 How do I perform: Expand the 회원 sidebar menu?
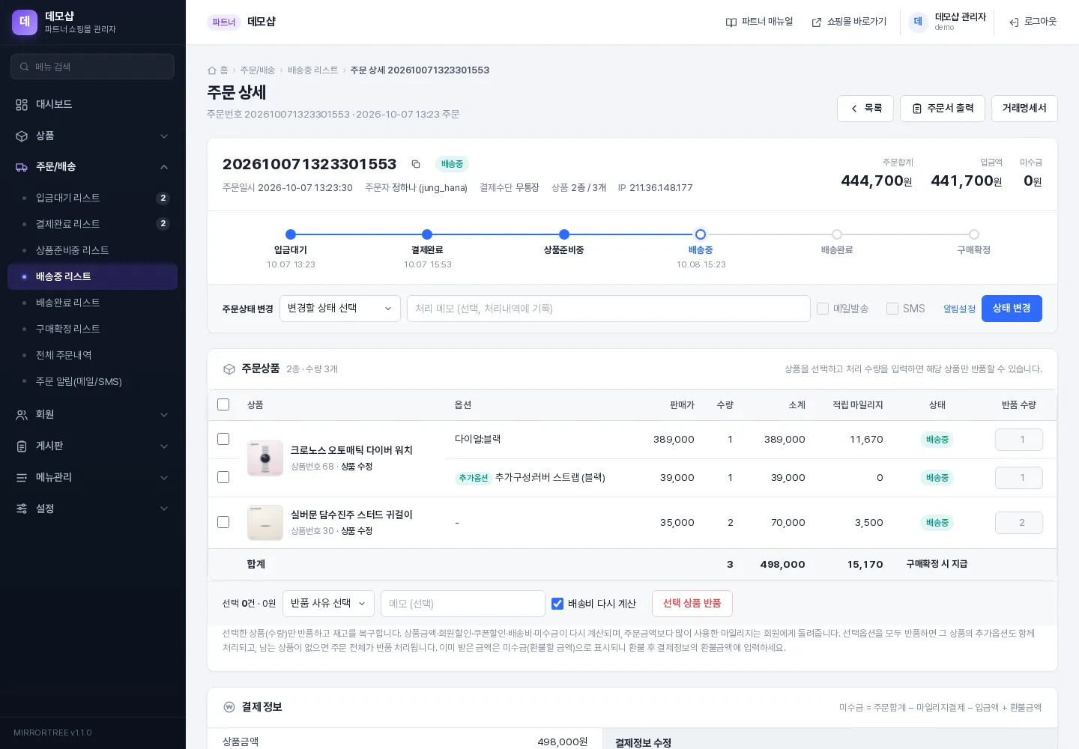(x=93, y=415)
